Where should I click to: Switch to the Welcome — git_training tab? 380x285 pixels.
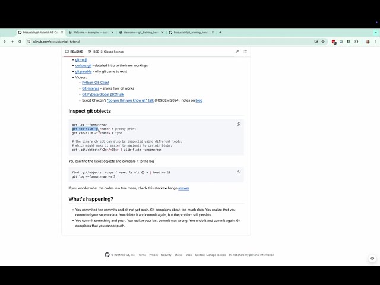coord(141,33)
